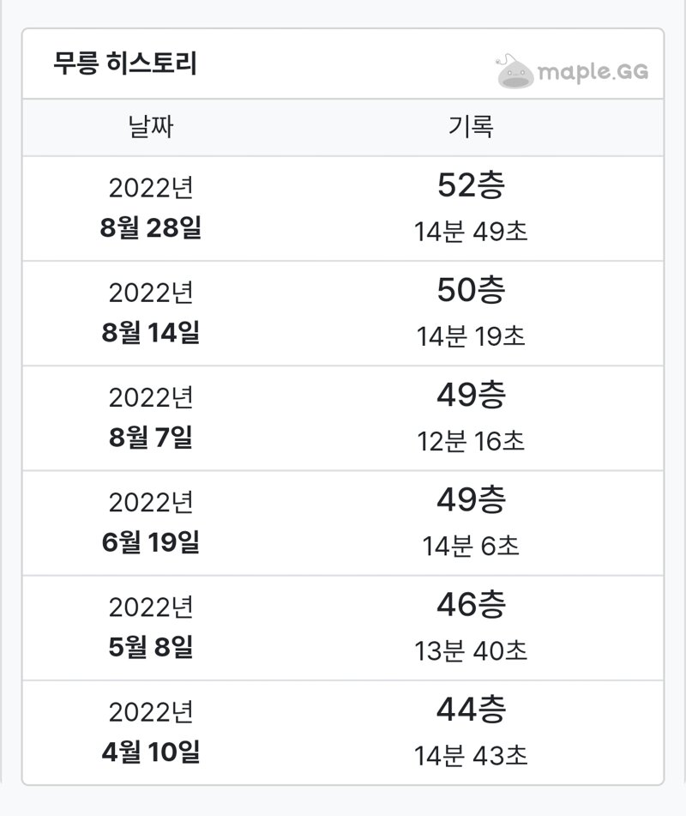The image size is (686, 816).
Task: Select the 6월 19일 date entry
Action: click(x=151, y=541)
